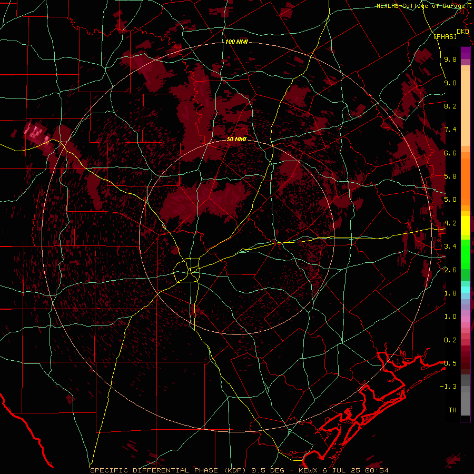The width and height of the screenshot is (474, 474).
Task: Click the 6.6 scale value
Action: click(x=450, y=153)
